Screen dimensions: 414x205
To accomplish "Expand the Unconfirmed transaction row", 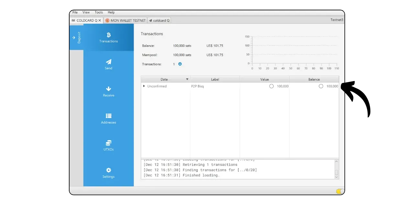I will click(x=144, y=86).
